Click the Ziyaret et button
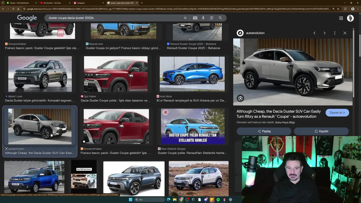 pyautogui.click(x=337, y=112)
